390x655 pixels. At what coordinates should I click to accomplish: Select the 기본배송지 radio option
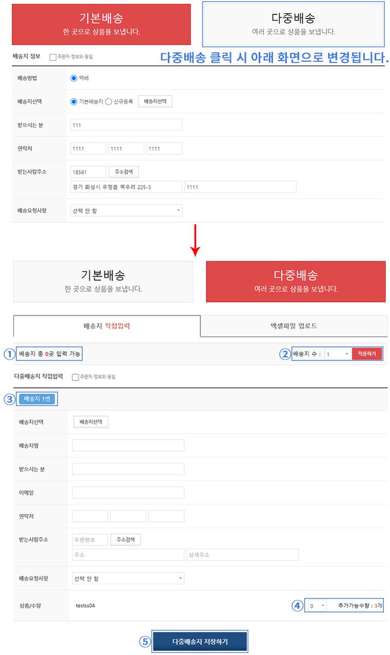(73, 102)
